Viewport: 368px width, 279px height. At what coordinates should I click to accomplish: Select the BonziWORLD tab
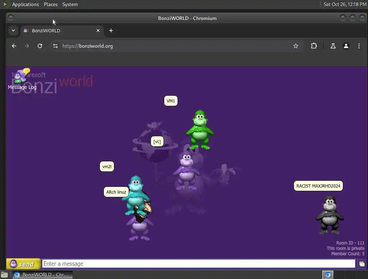pyautogui.click(x=62, y=31)
